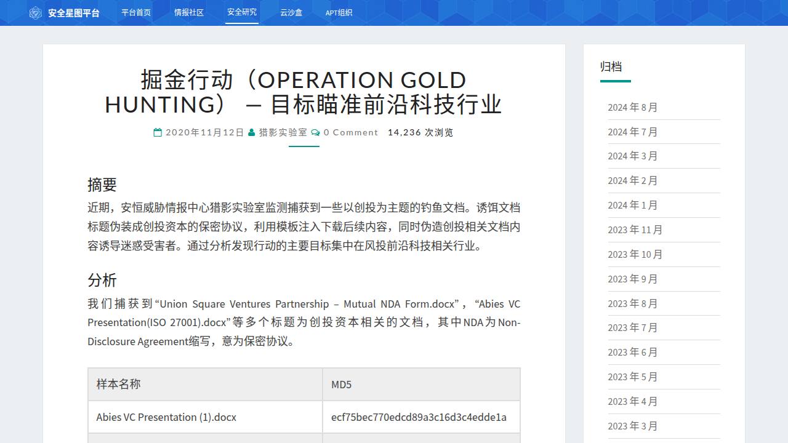Open the 平台首页 menu item
This screenshot has height=443, width=788.
(x=136, y=12)
